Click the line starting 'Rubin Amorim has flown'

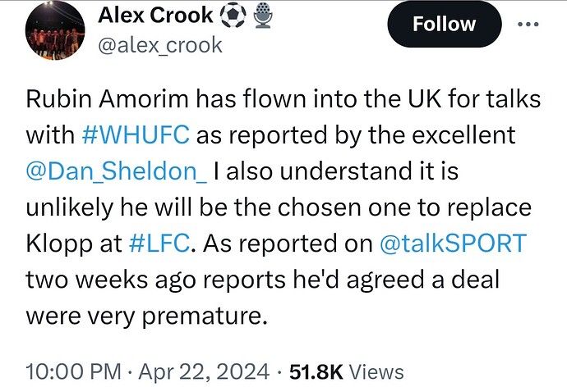(x=283, y=98)
